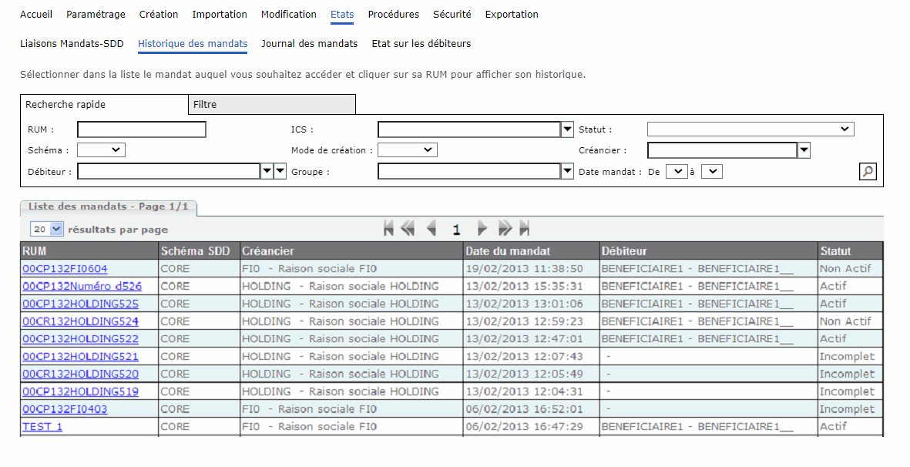Open the Etats menu

[342, 15]
